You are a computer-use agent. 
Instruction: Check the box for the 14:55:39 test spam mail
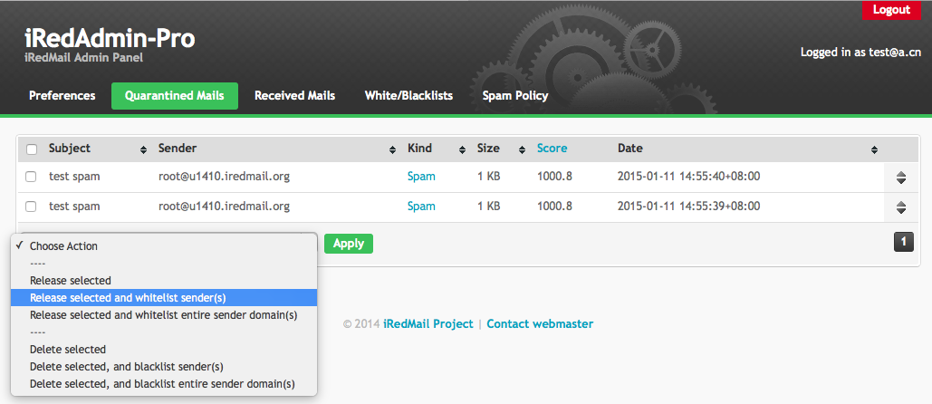coord(32,207)
